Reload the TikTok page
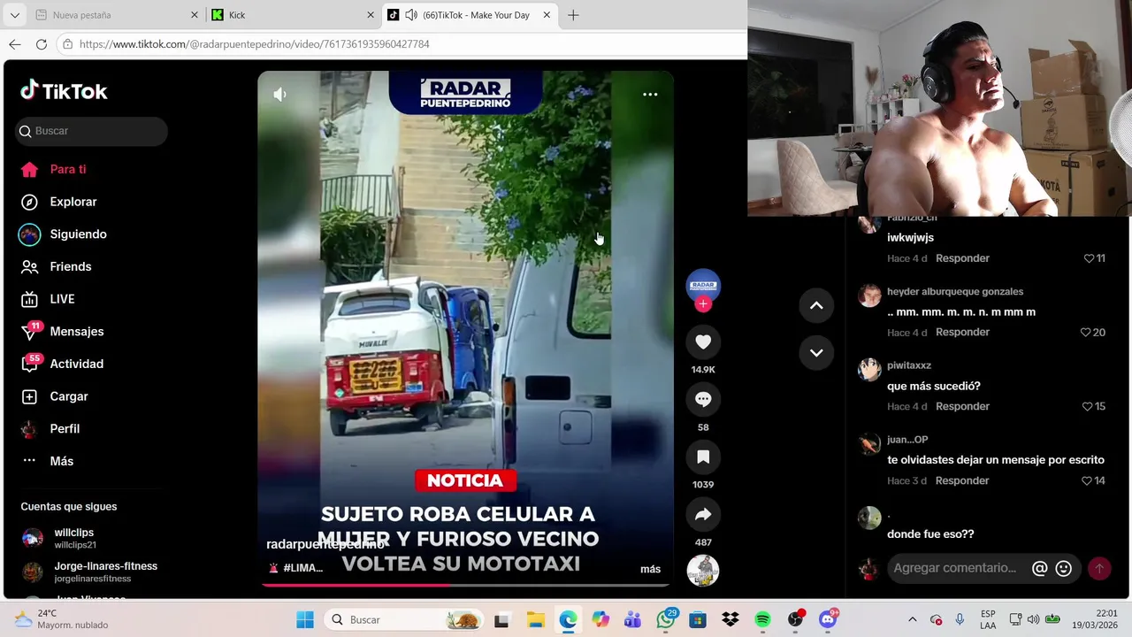The width and height of the screenshot is (1132, 637). (x=41, y=44)
